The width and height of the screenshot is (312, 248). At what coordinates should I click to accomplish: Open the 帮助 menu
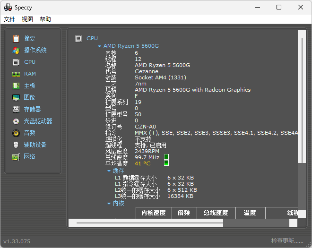[45, 19]
